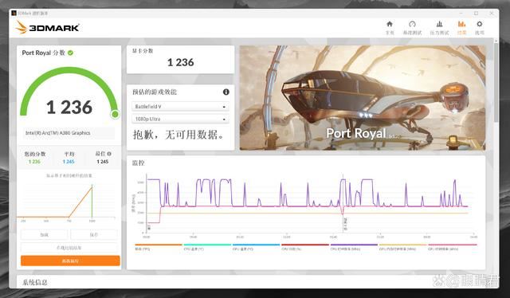The height and width of the screenshot is (298, 510).
Task: Open the orange Results tab
Action: [x=461, y=28]
